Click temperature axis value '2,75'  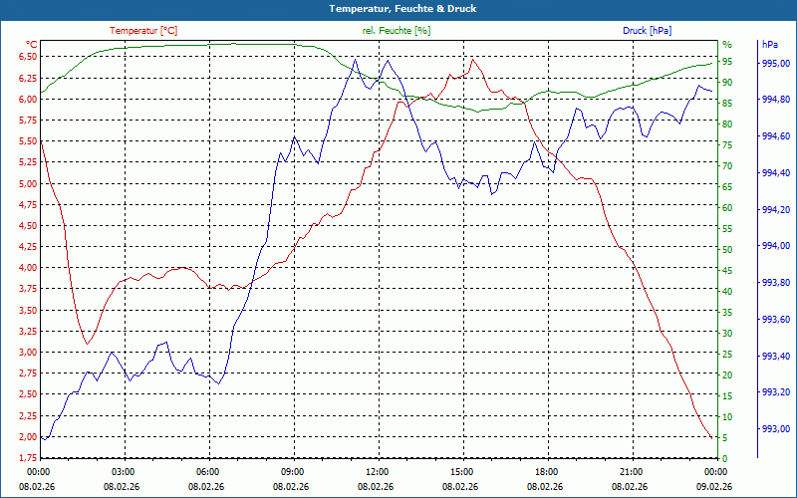28,373
